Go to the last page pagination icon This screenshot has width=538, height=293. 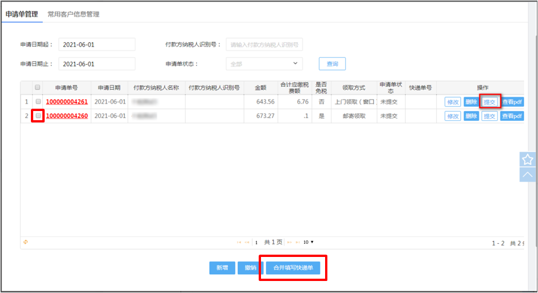point(297,243)
